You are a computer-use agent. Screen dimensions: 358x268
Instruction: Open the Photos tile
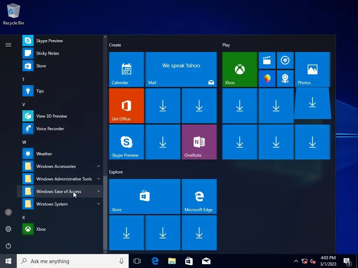tap(313, 69)
